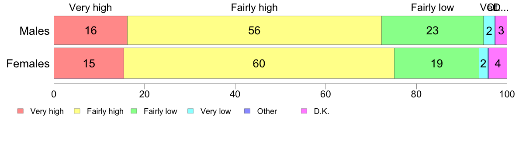Click the green Fairly low legend swatch
The width and height of the screenshot is (519, 160).
134,111
